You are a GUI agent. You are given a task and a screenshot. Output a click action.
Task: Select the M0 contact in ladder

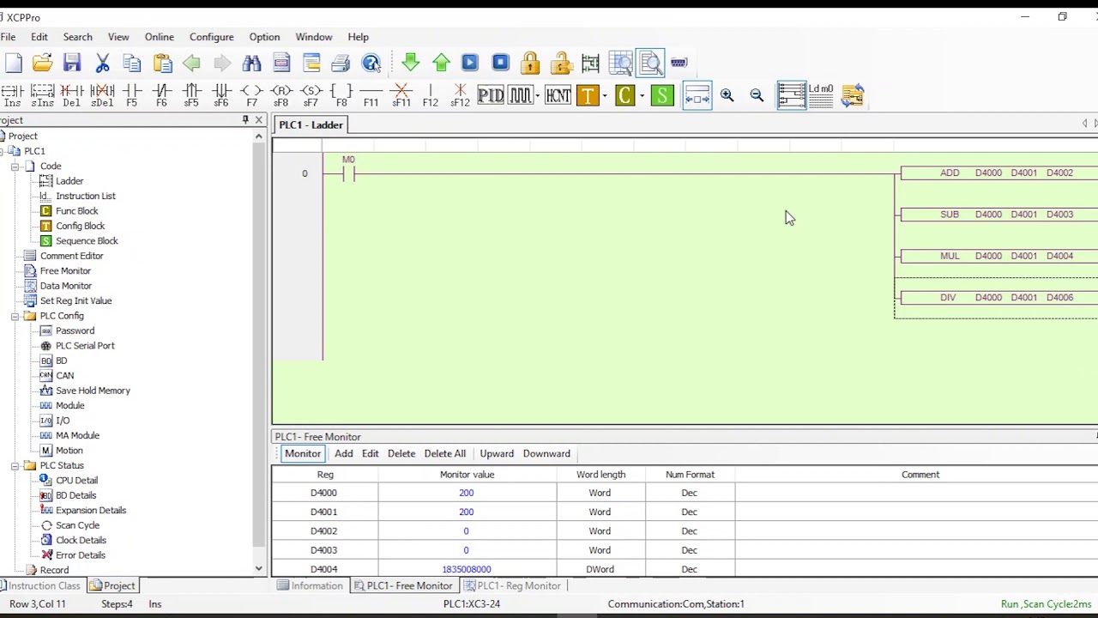point(347,173)
